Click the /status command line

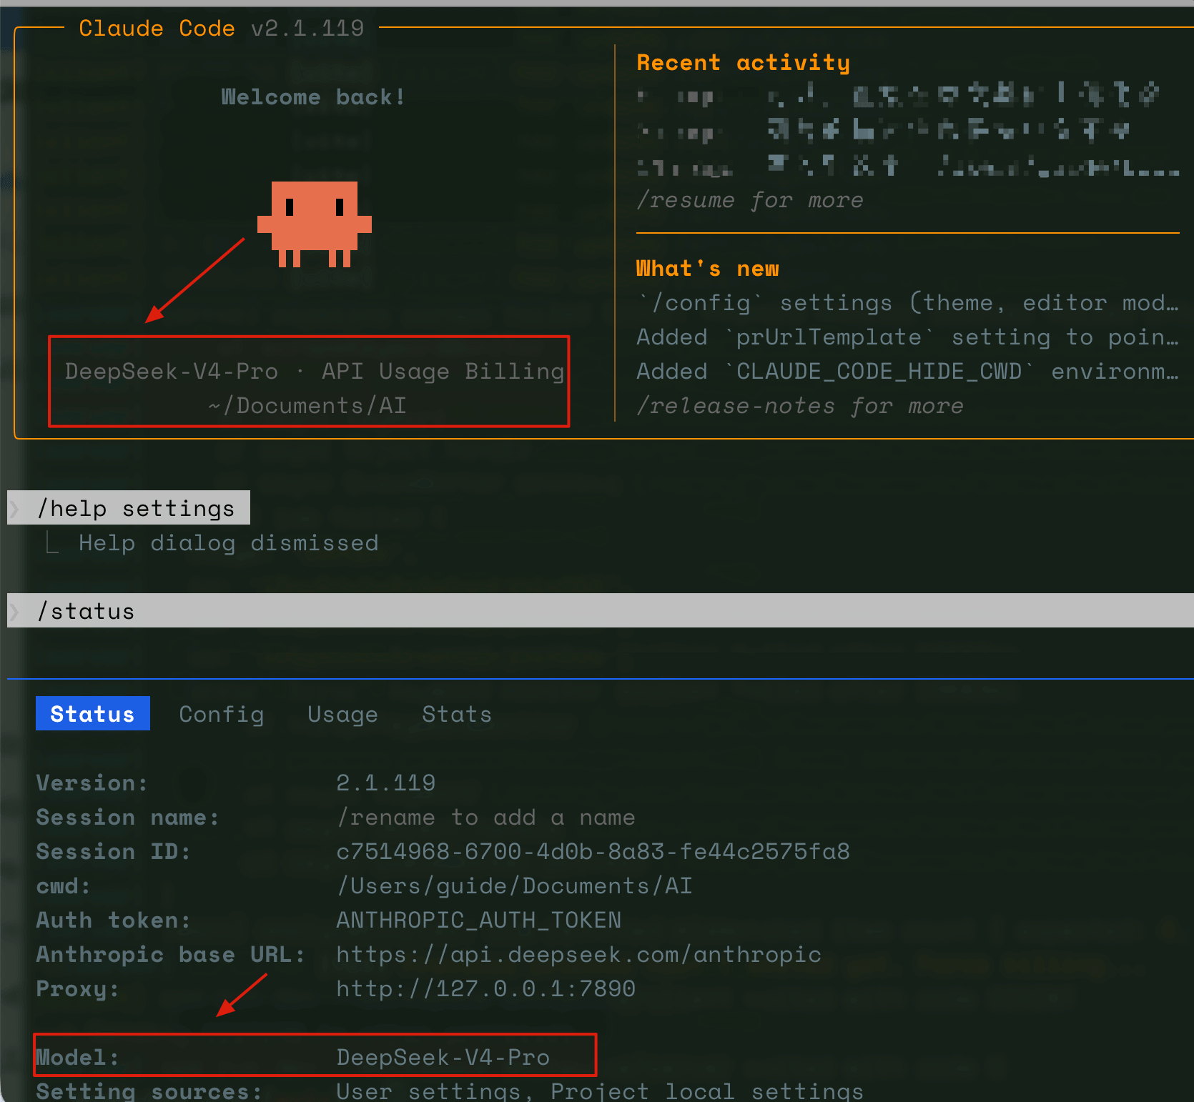point(601,610)
